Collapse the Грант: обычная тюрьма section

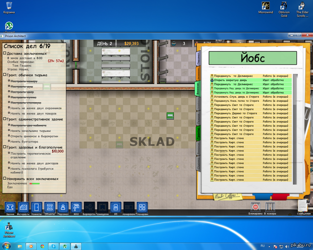pyautogui.click(x=4, y=75)
